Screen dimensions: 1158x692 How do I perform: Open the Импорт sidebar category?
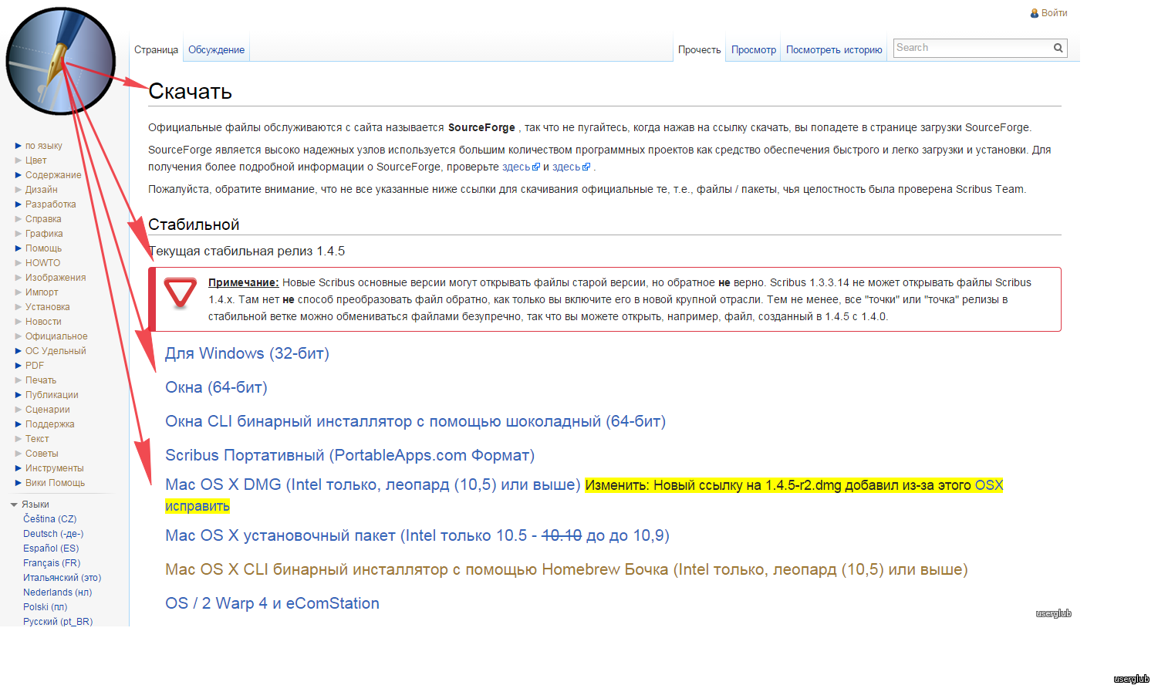[42, 292]
